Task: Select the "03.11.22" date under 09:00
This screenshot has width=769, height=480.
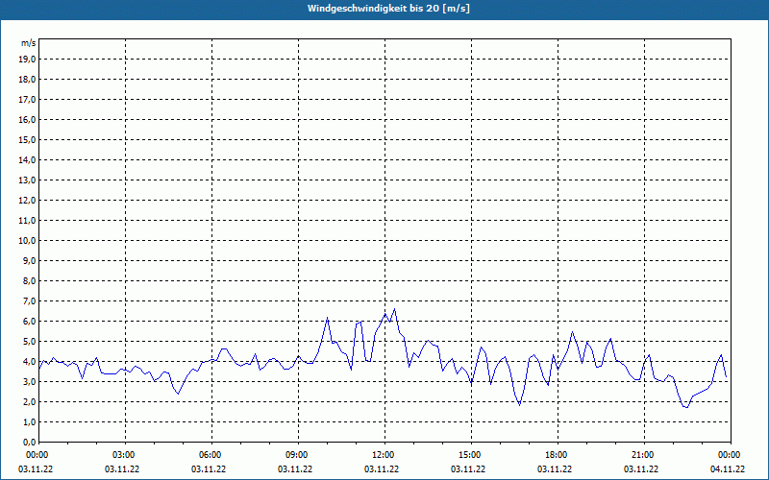Action: (x=295, y=469)
